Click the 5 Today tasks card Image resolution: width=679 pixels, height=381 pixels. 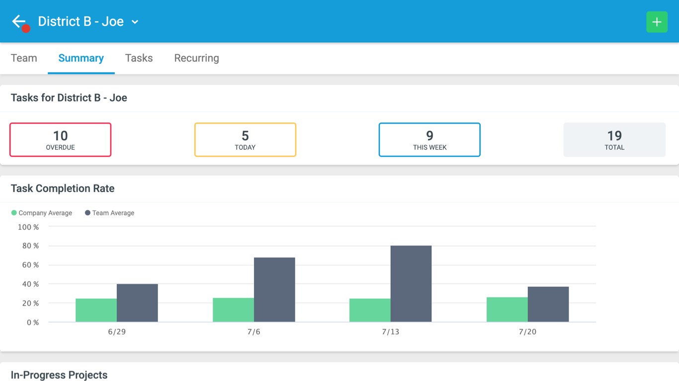click(x=245, y=140)
